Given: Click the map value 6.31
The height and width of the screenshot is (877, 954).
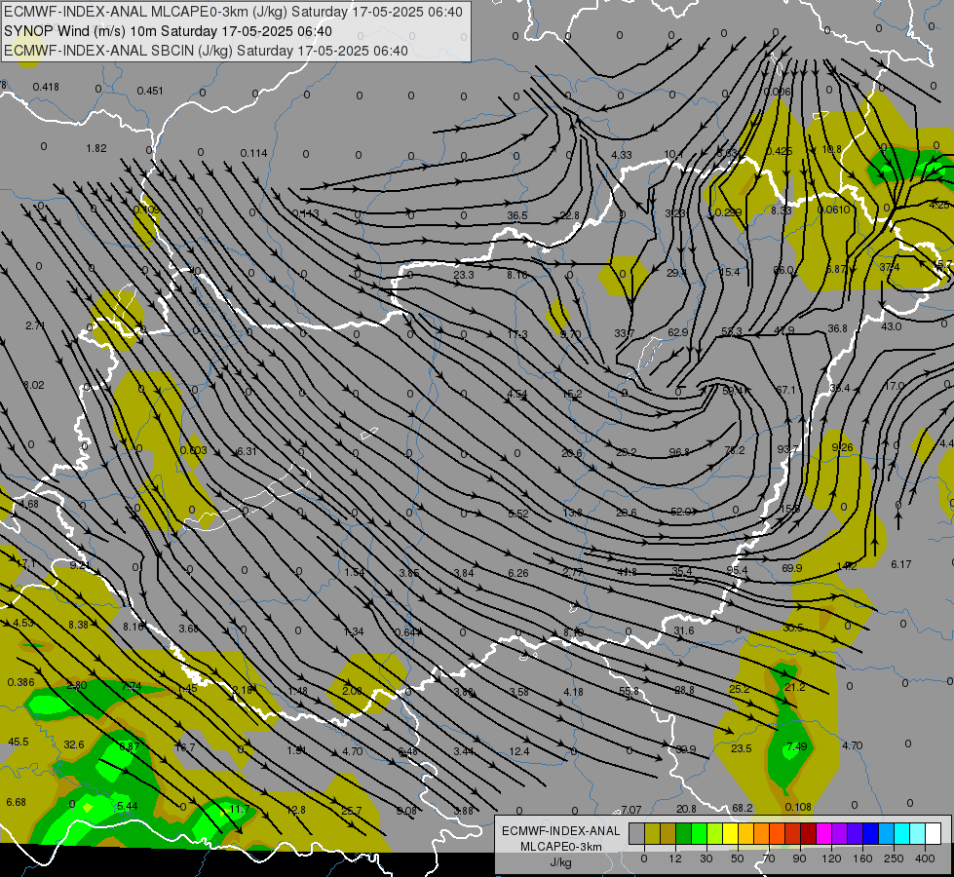Looking at the screenshot, I should click(x=247, y=451).
